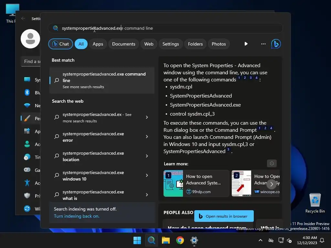Expand 'systempropertiesadvanced.exe what is' suggestion chevron

pyautogui.click(x=147, y=195)
